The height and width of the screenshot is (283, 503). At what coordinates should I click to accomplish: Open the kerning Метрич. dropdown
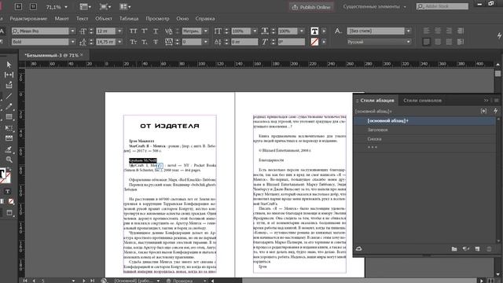206,31
